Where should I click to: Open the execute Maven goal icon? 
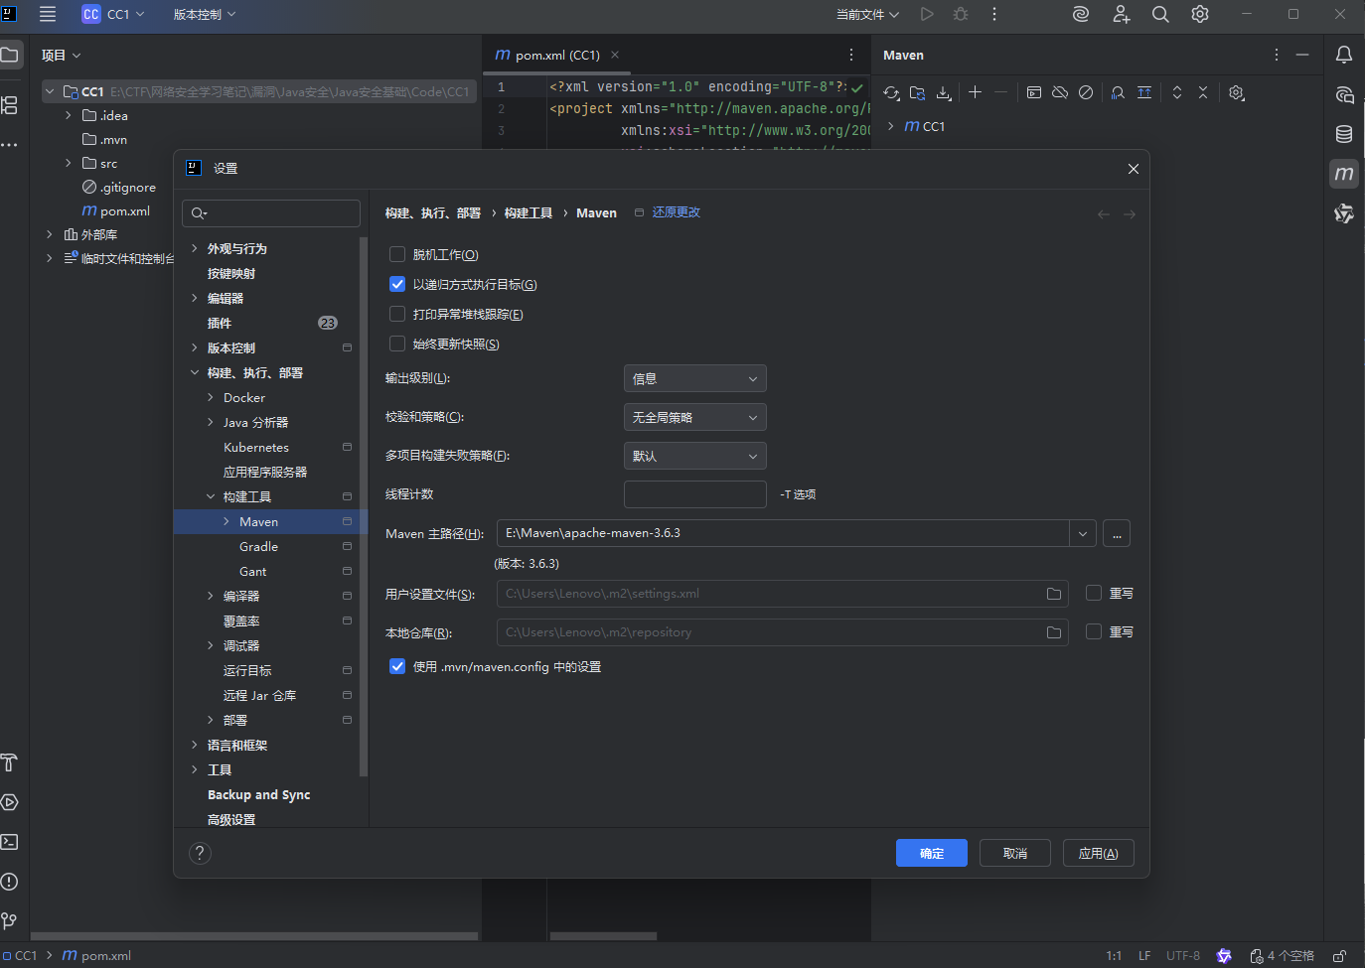(x=1034, y=92)
